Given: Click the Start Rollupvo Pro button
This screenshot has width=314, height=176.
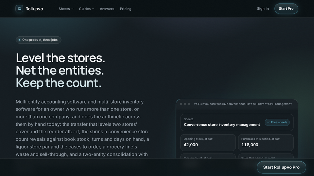Looking at the screenshot, I should (281, 167).
